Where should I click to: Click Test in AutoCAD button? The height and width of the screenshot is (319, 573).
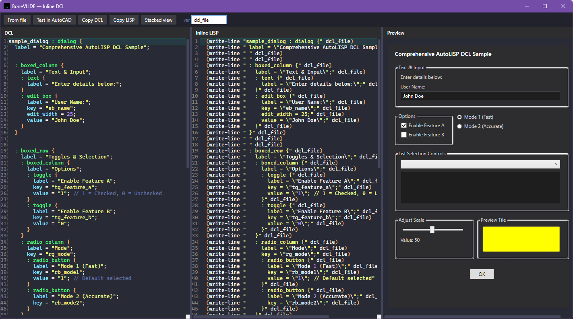click(x=54, y=20)
